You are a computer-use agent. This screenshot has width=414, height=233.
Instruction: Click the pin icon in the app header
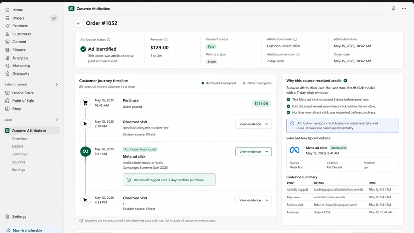[x=393, y=8]
